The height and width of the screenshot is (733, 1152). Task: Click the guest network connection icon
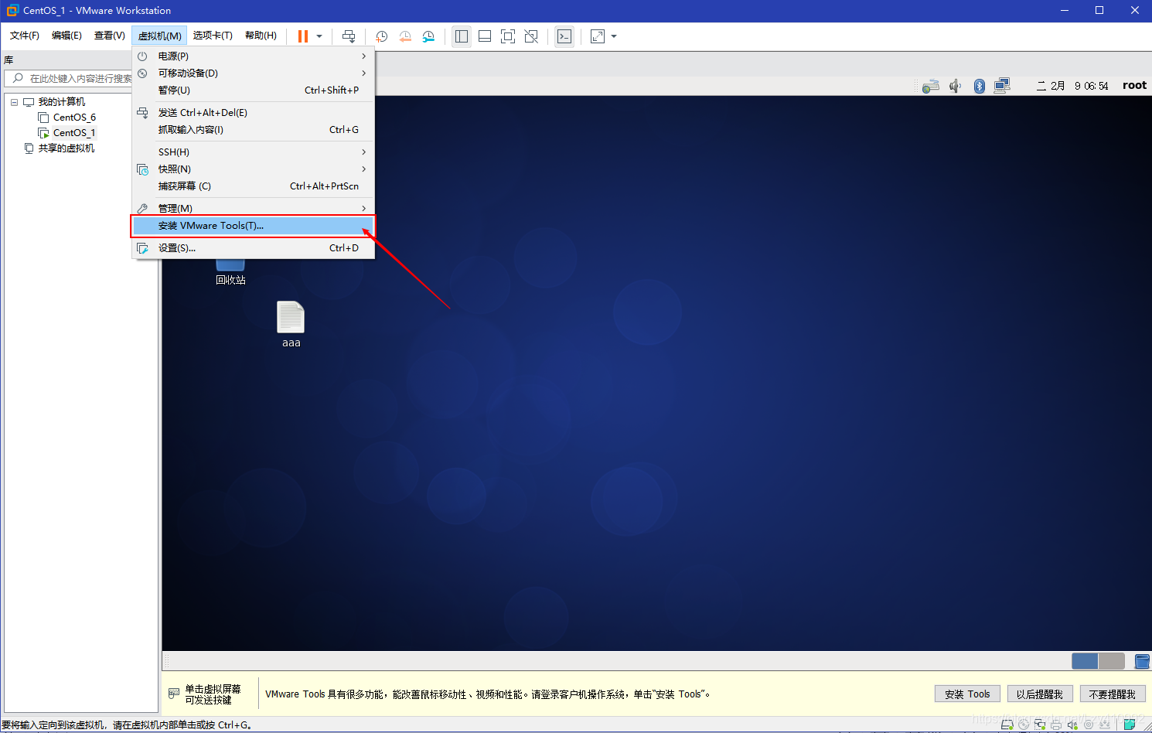coord(1002,86)
